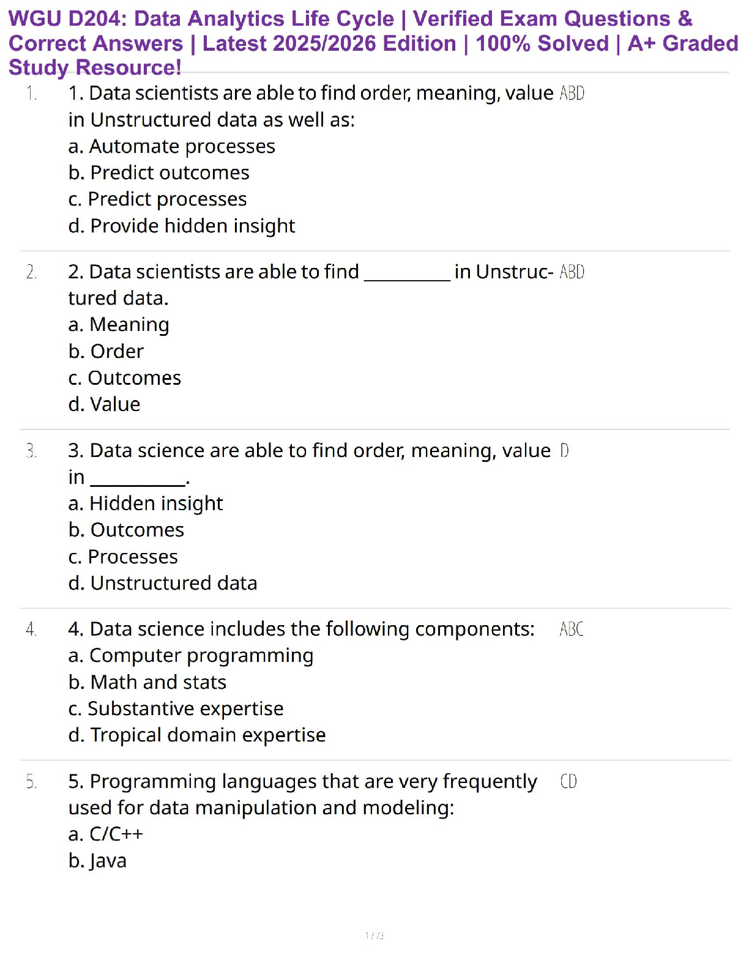Viewport: 749px width, 969px height.
Task: Click 'd. Unstructured data' answer option
Action: click(163, 584)
